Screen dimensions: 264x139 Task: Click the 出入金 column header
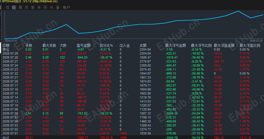pos(125,45)
